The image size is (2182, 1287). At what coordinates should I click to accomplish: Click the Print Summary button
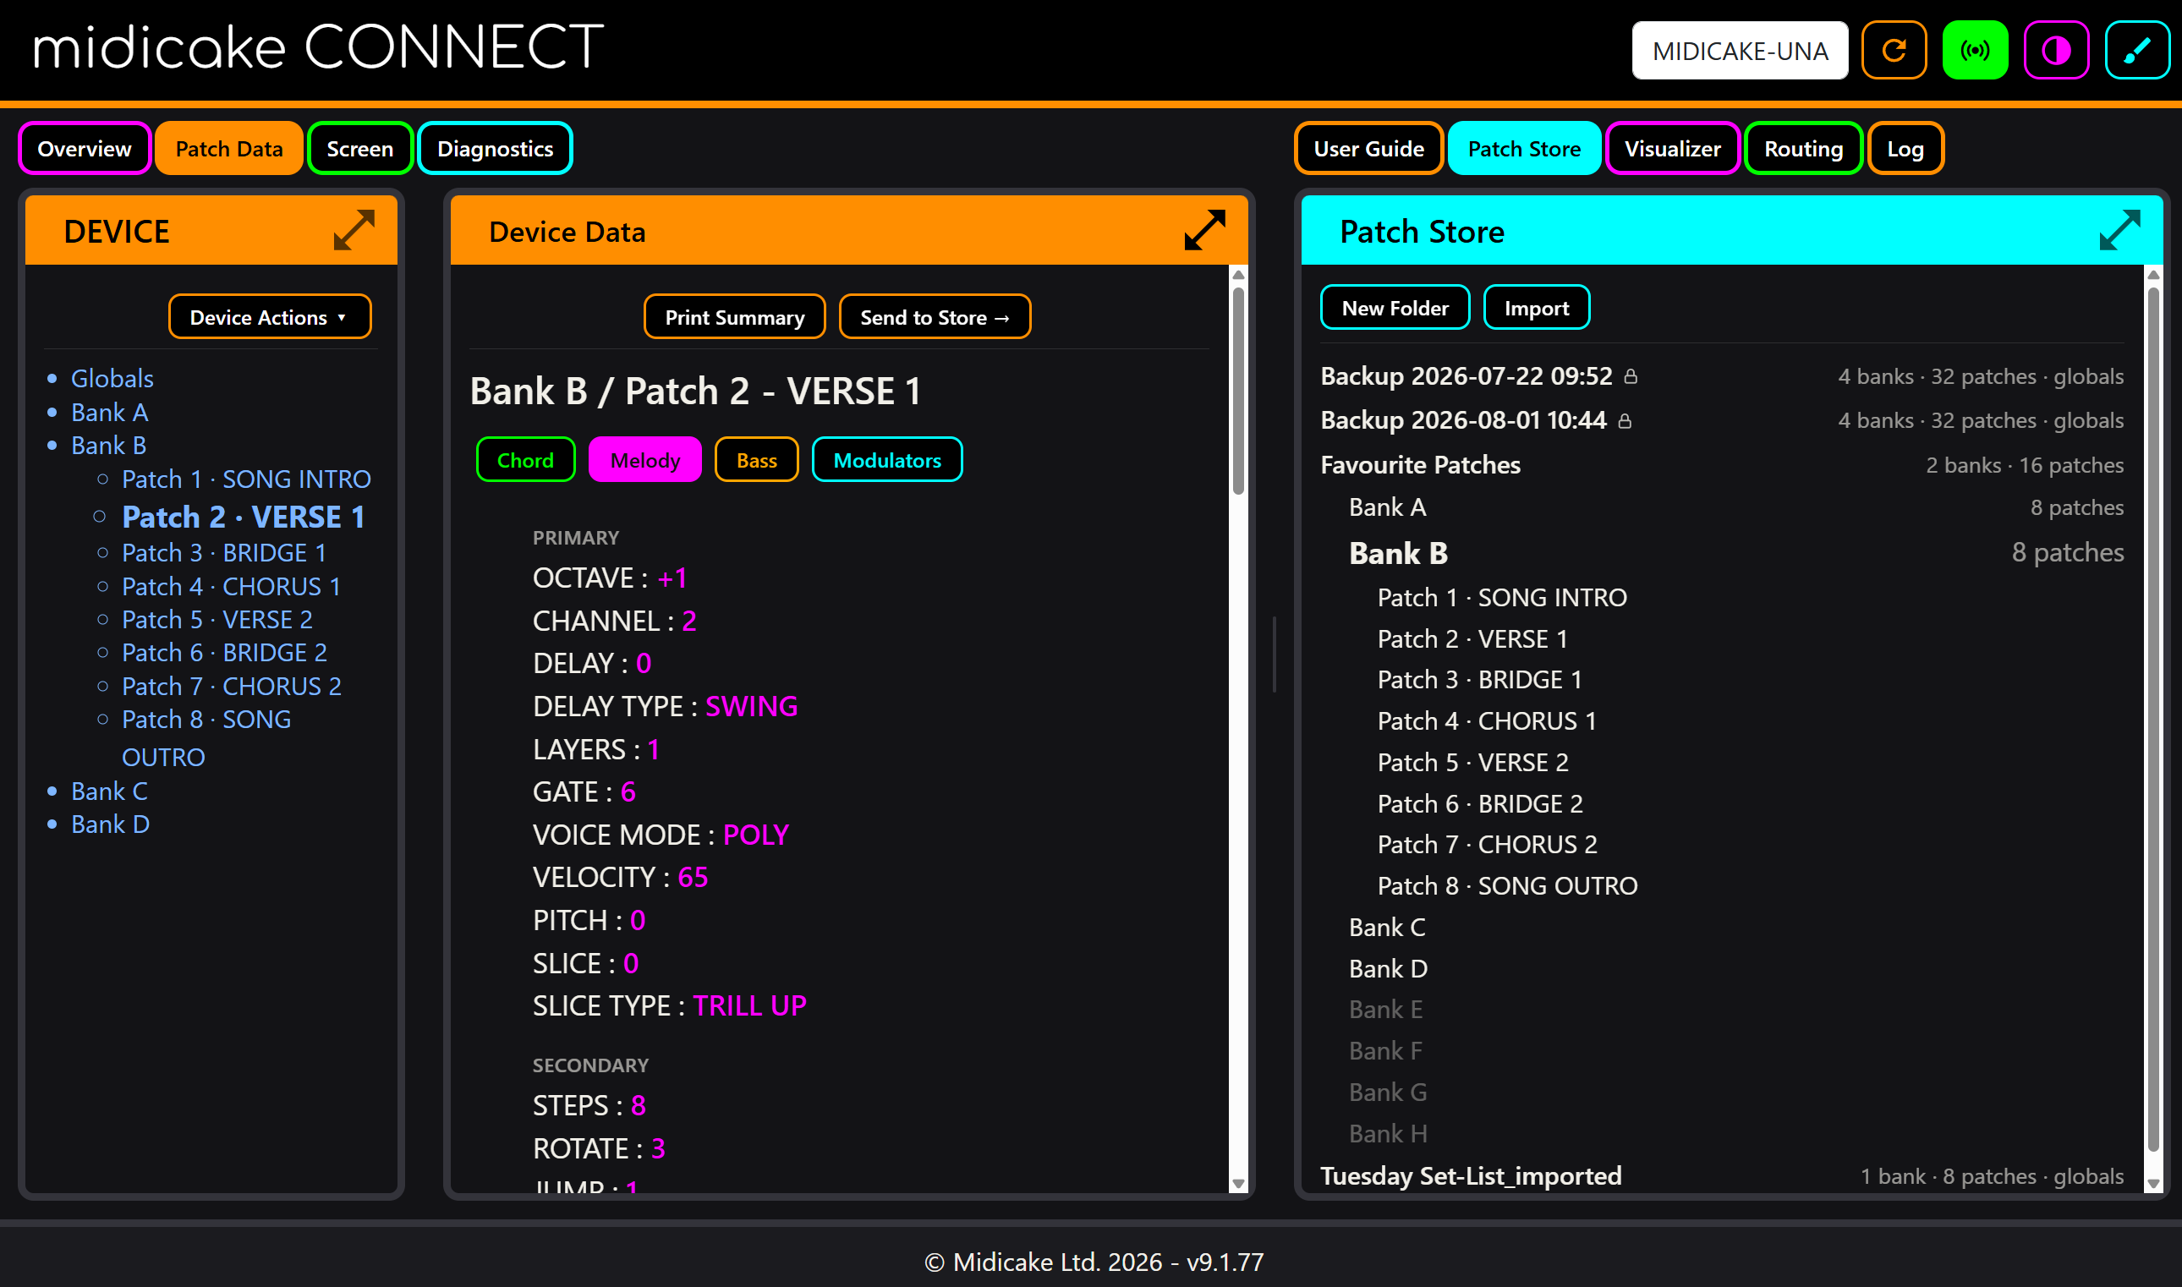pyautogui.click(x=735, y=316)
